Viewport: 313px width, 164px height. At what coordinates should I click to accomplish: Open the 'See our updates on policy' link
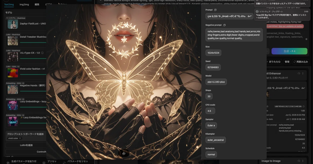point(291,26)
